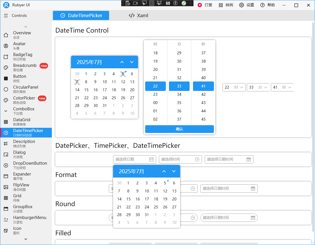This screenshot has width=315, height=245.
Task: Click the 请选择时间 time input field
Action: tap(180, 160)
